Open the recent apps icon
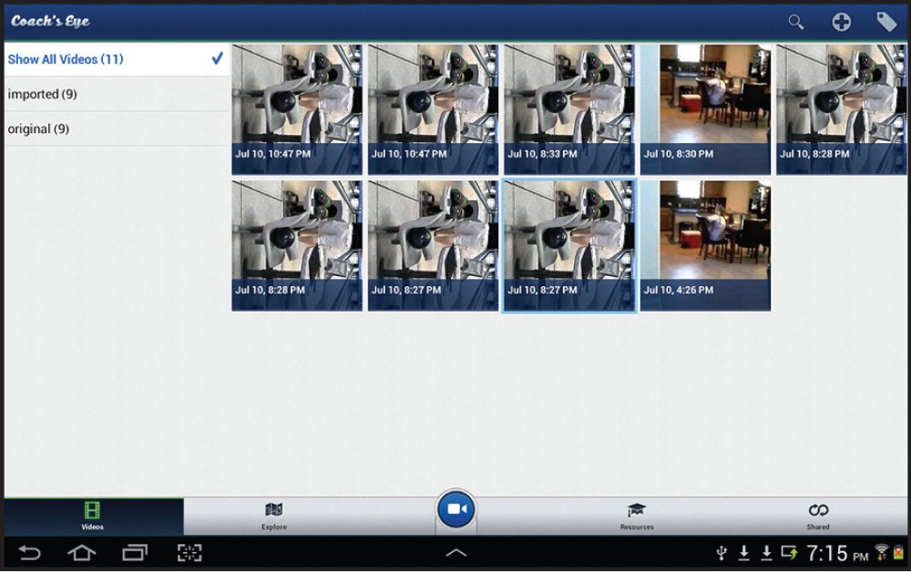Viewport: 911px width, 573px height. coord(135,553)
